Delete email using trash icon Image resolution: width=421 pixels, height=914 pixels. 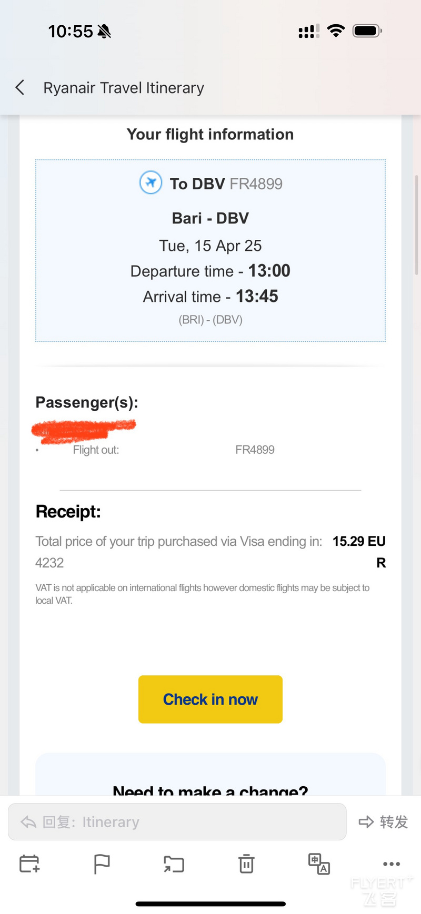click(x=246, y=864)
